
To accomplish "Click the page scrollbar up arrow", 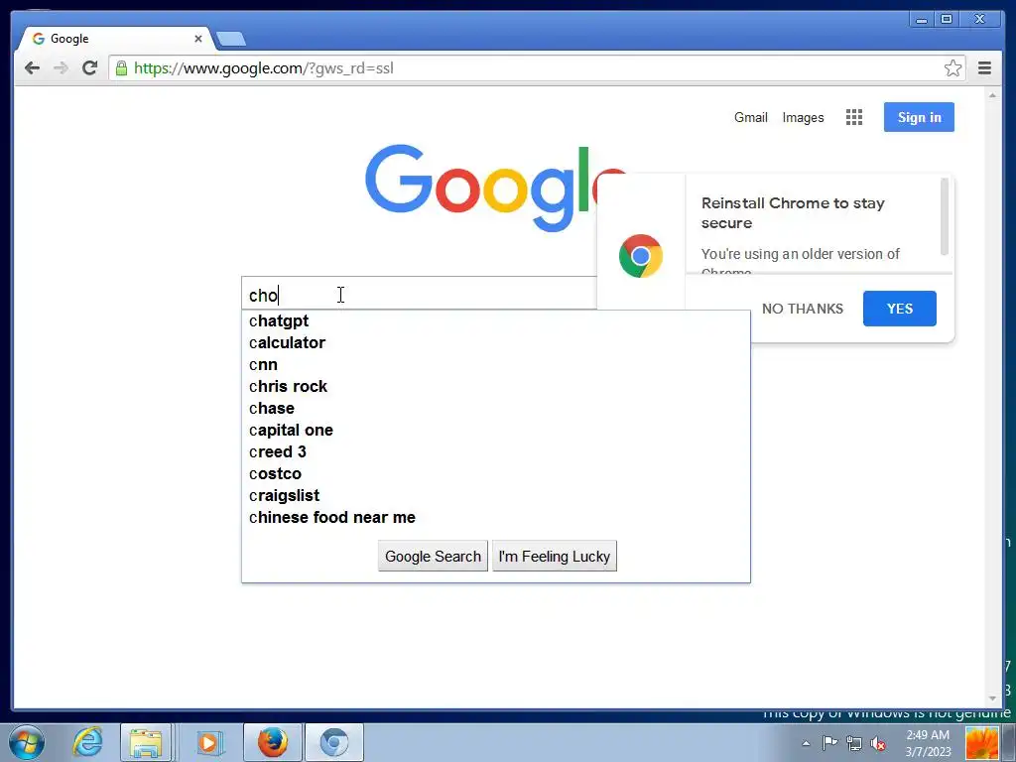I will click(x=992, y=95).
